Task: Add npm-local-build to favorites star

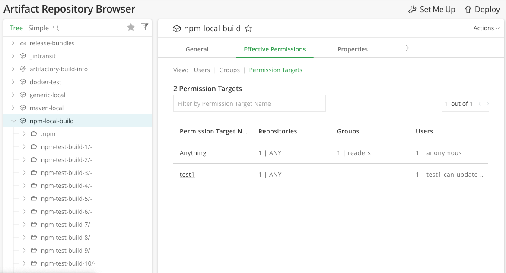Action: (248, 29)
